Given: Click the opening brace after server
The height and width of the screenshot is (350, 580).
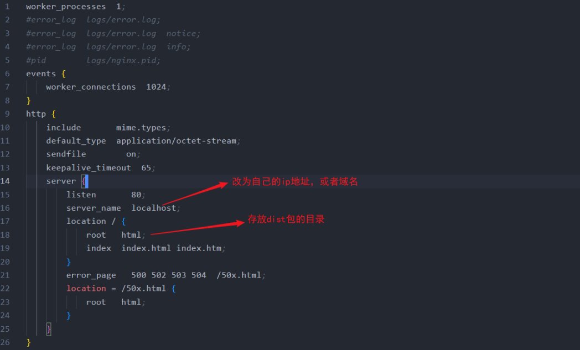Looking at the screenshot, I should click(x=85, y=181).
